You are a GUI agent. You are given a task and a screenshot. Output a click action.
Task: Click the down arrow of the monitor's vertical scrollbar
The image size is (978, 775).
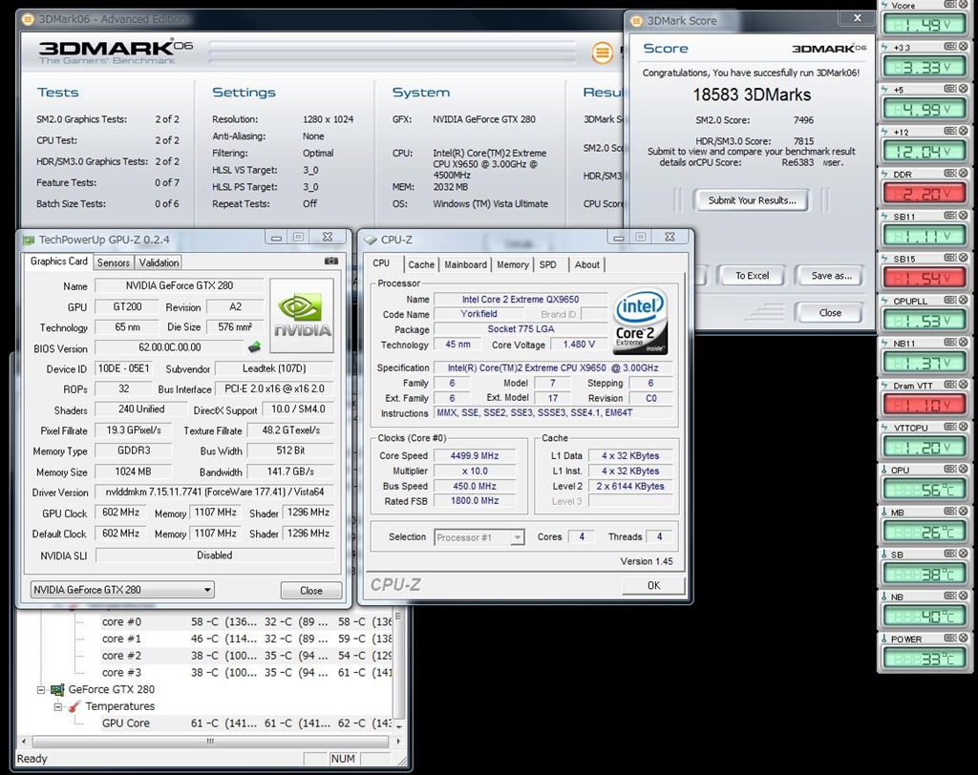[x=398, y=726]
